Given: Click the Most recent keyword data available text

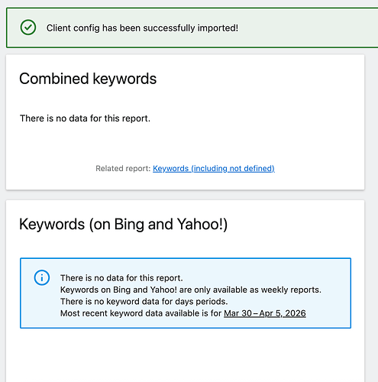Looking at the screenshot, I should click(x=141, y=313).
